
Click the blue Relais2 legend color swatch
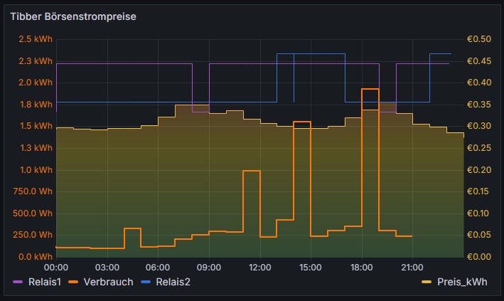[x=147, y=282]
